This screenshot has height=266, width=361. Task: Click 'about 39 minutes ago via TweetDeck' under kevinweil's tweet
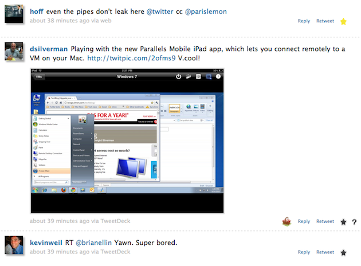[80, 252]
